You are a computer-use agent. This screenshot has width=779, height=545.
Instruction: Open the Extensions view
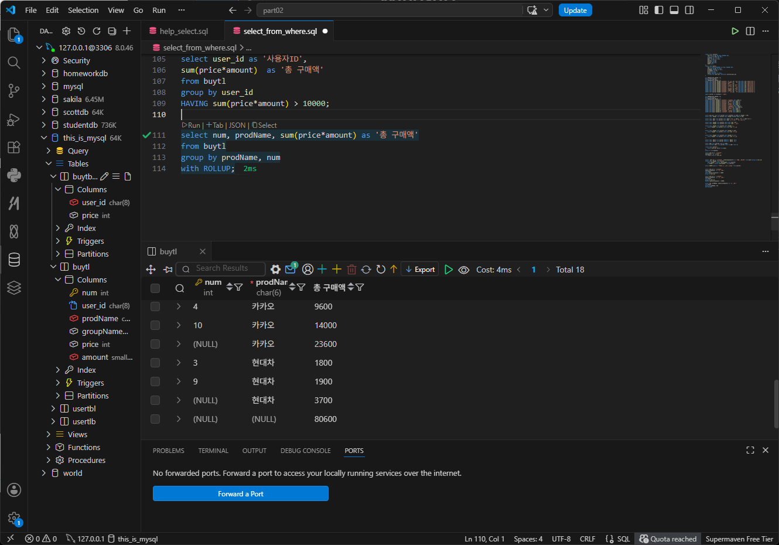14,147
